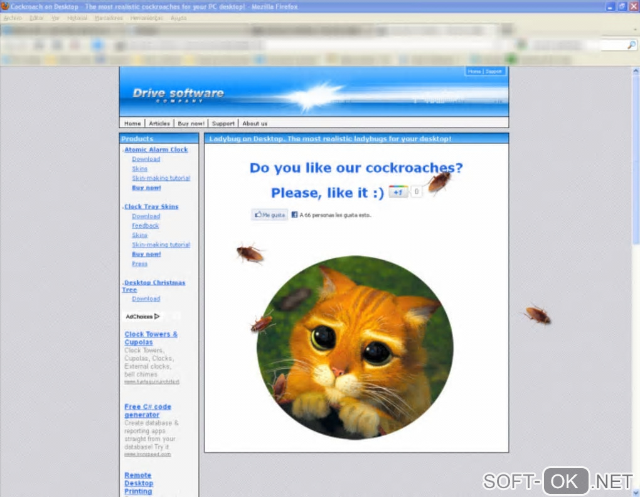This screenshot has width=640, height=497.
Task: Click the Google +1 button
Action: coord(398,192)
